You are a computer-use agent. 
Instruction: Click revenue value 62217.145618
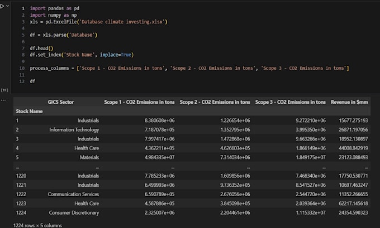(353, 203)
